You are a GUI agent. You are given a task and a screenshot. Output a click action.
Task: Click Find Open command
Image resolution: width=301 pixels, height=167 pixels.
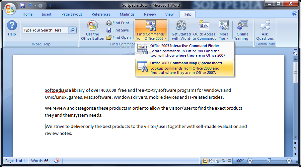pyautogui.click(x=118, y=37)
